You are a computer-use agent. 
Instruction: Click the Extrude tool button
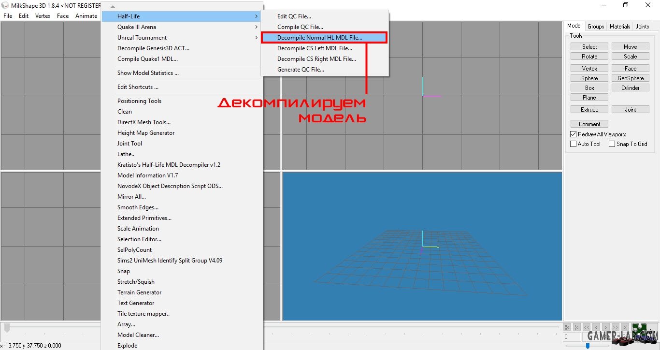pos(589,110)
